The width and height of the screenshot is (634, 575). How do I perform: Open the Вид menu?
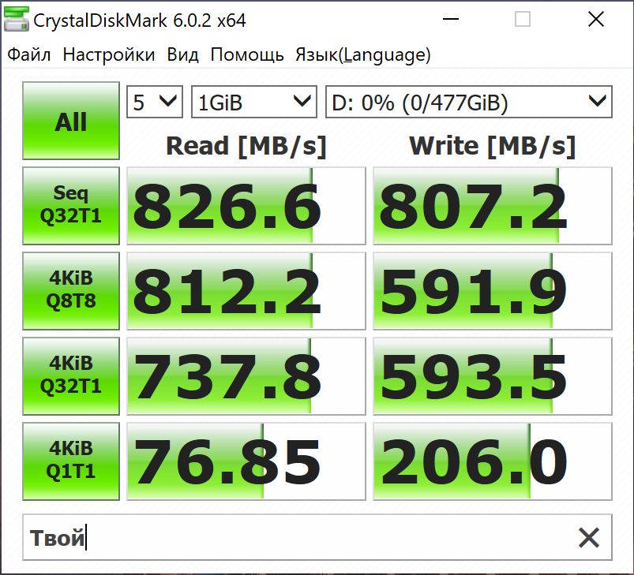click(182, 54)
